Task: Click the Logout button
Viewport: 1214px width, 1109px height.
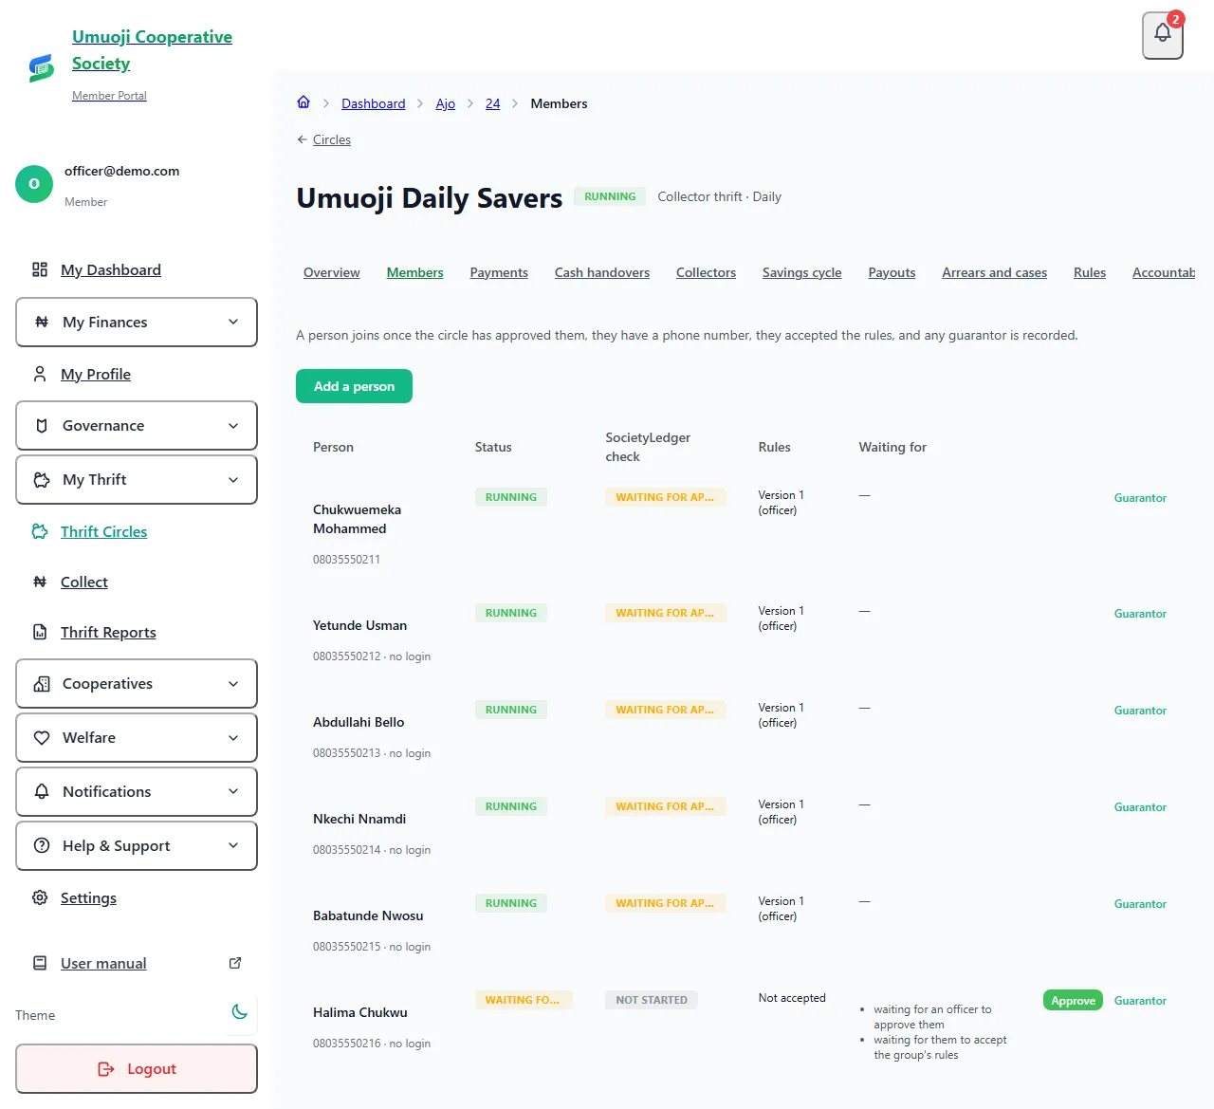Action: 137,1069
